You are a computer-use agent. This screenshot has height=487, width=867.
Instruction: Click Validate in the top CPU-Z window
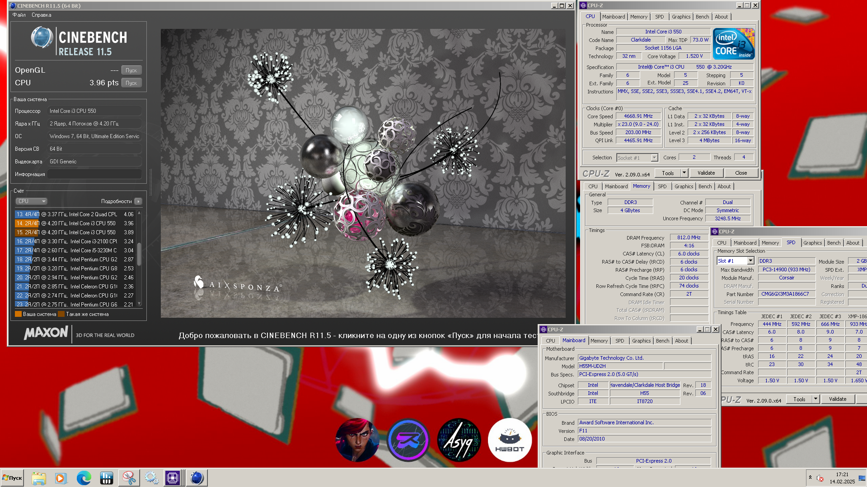pos(706,173)
